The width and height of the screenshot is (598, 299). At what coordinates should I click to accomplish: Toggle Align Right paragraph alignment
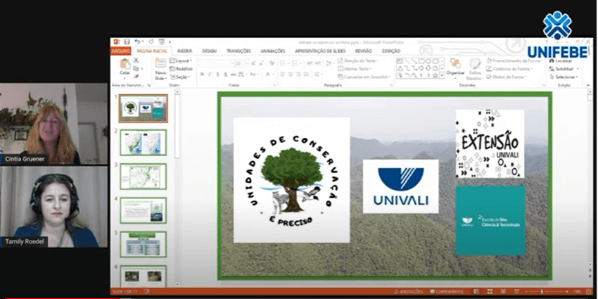(x=298, y=75)
